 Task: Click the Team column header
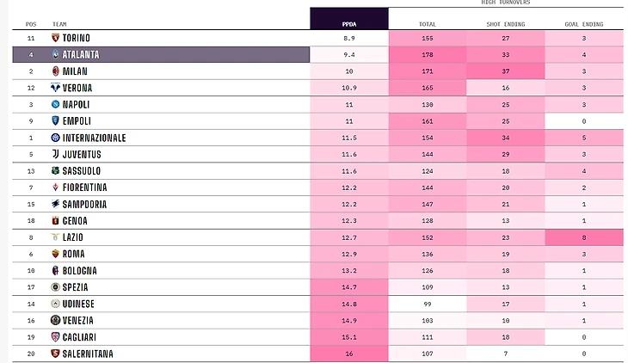click(59, 24)
